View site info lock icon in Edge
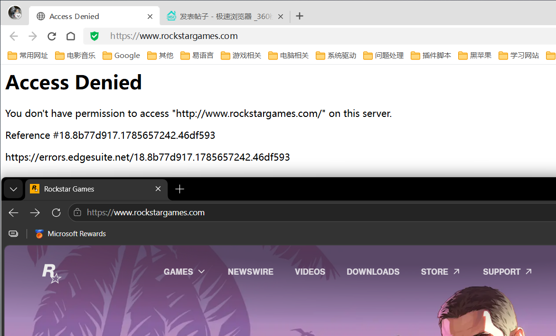The image size is (556, 336). pyautogui.click(x=77, y=212)
